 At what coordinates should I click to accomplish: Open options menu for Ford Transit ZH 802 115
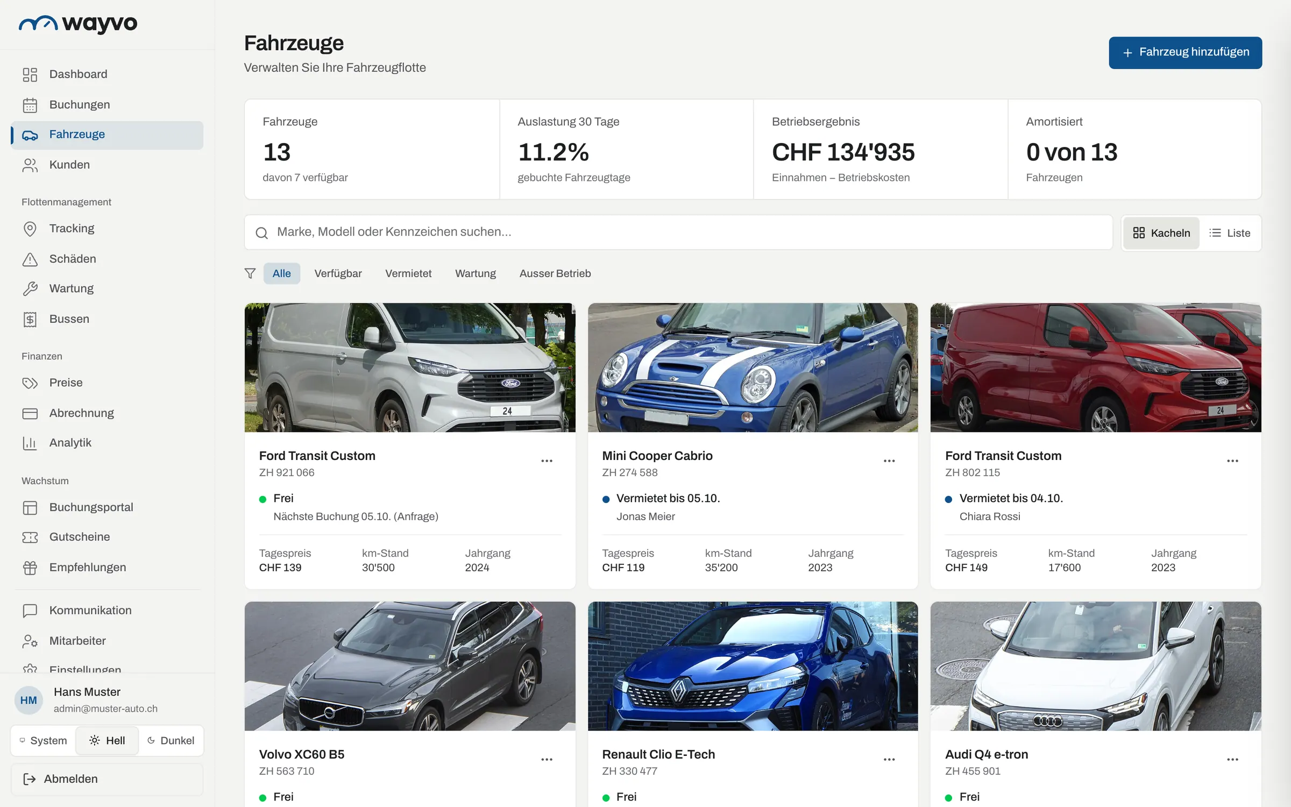coord(1232,461)
